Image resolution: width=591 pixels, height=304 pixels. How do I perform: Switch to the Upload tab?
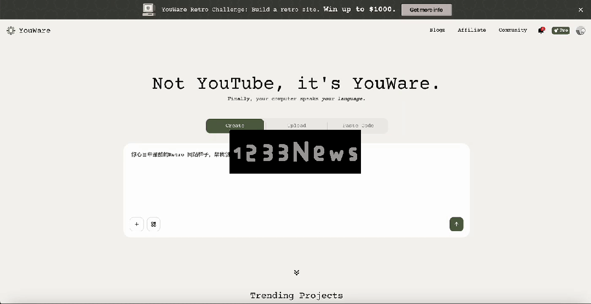pos(297,126)
